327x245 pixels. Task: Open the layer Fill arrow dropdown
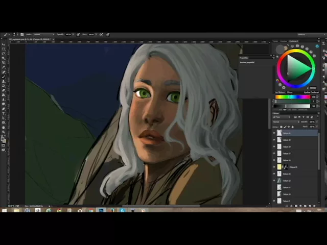pos(317,127)
